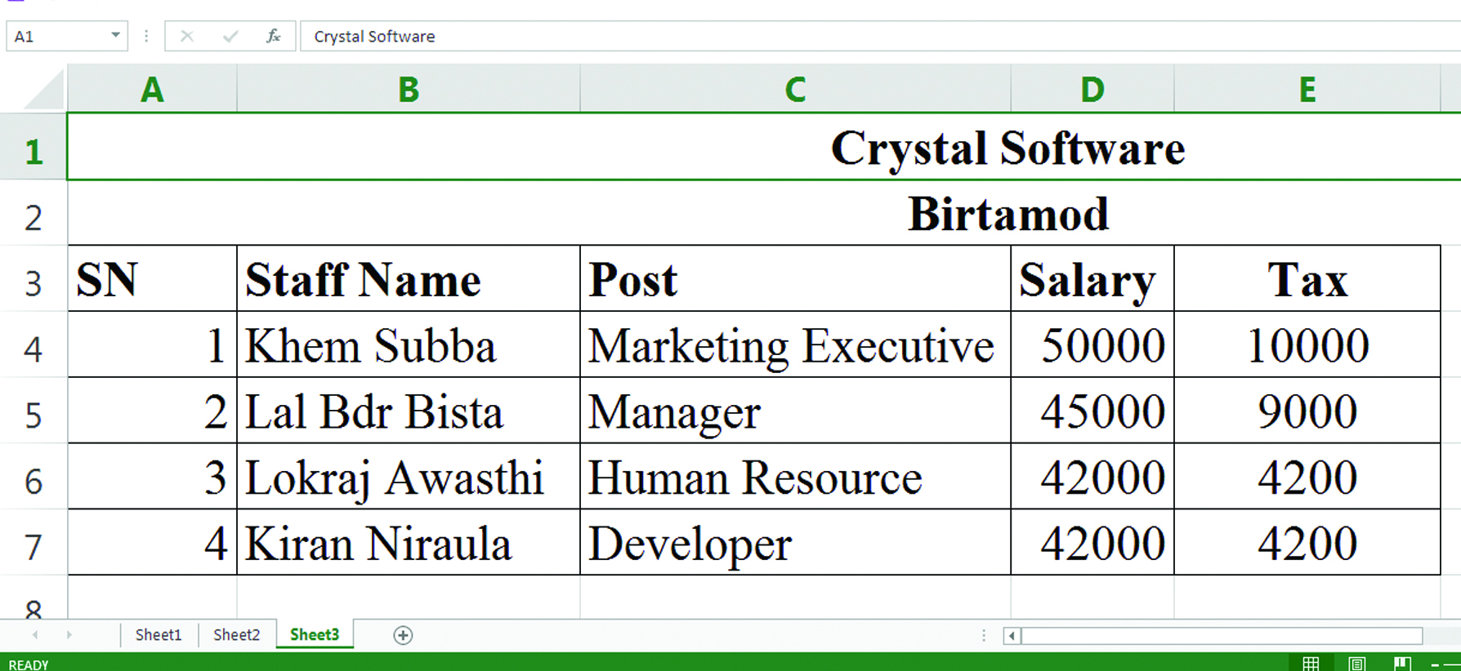Click the Cancel (X) formula bar icon
This screenshot has width=1461, height=671.
pos(187,36)
